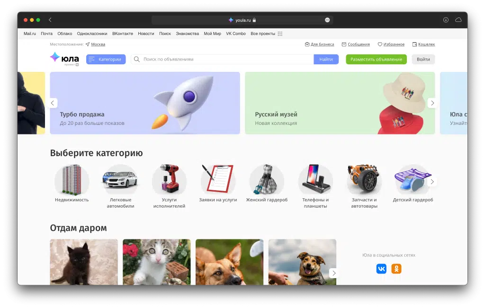This screenshot has width=485, height=308.
Task: Open Все проекты in the top navigation
Action: (x=262, y=34)
